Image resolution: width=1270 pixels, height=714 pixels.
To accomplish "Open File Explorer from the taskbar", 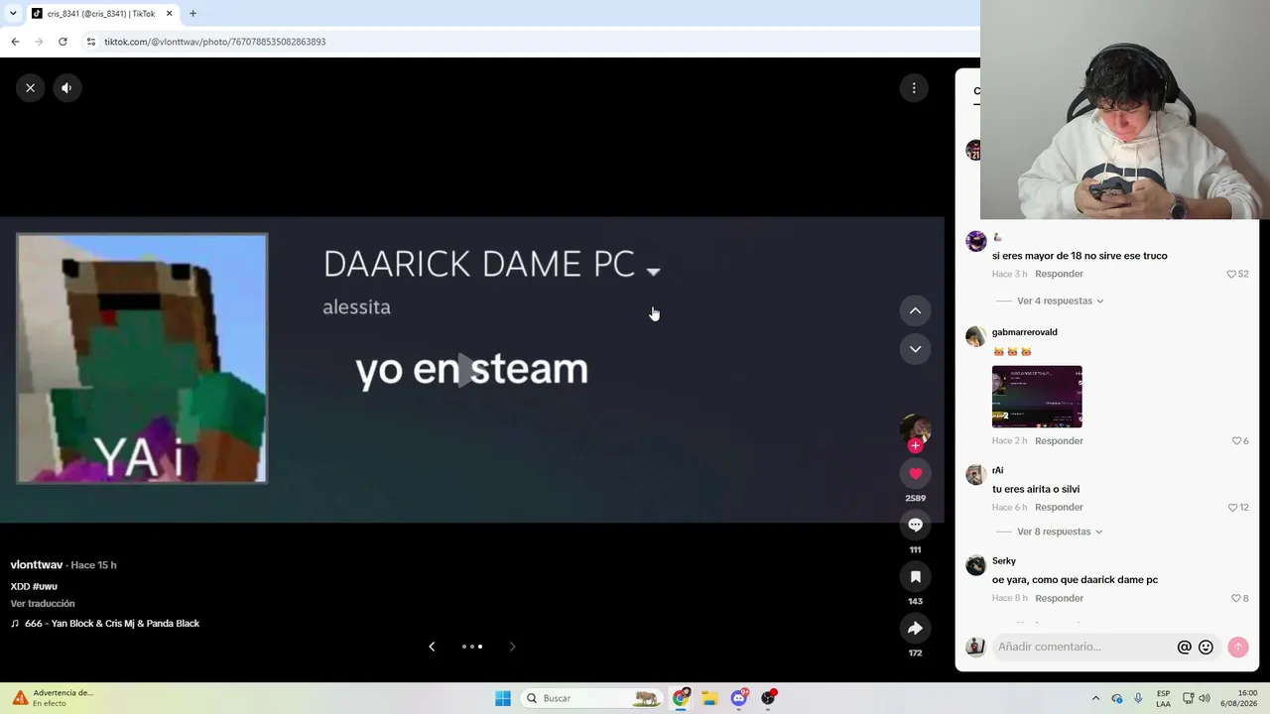I will click(709, 698).
